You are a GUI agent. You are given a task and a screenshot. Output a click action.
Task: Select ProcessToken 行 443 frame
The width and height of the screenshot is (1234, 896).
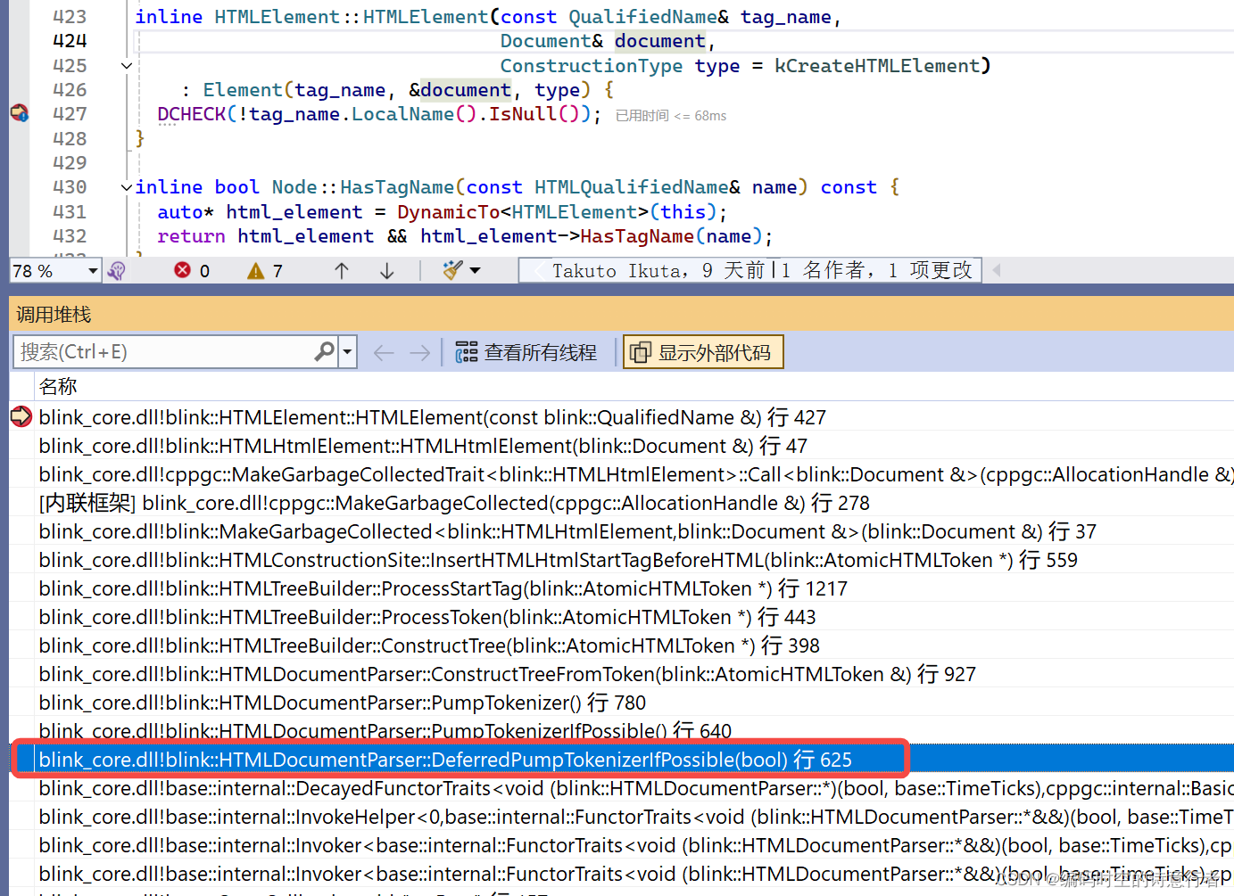[427, 617]
